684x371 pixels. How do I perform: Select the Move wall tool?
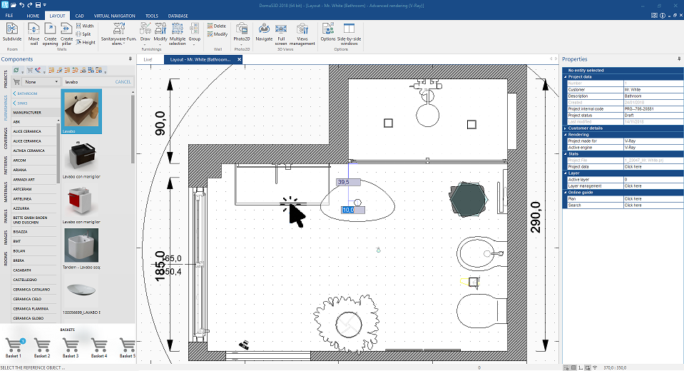pos(34,34)
